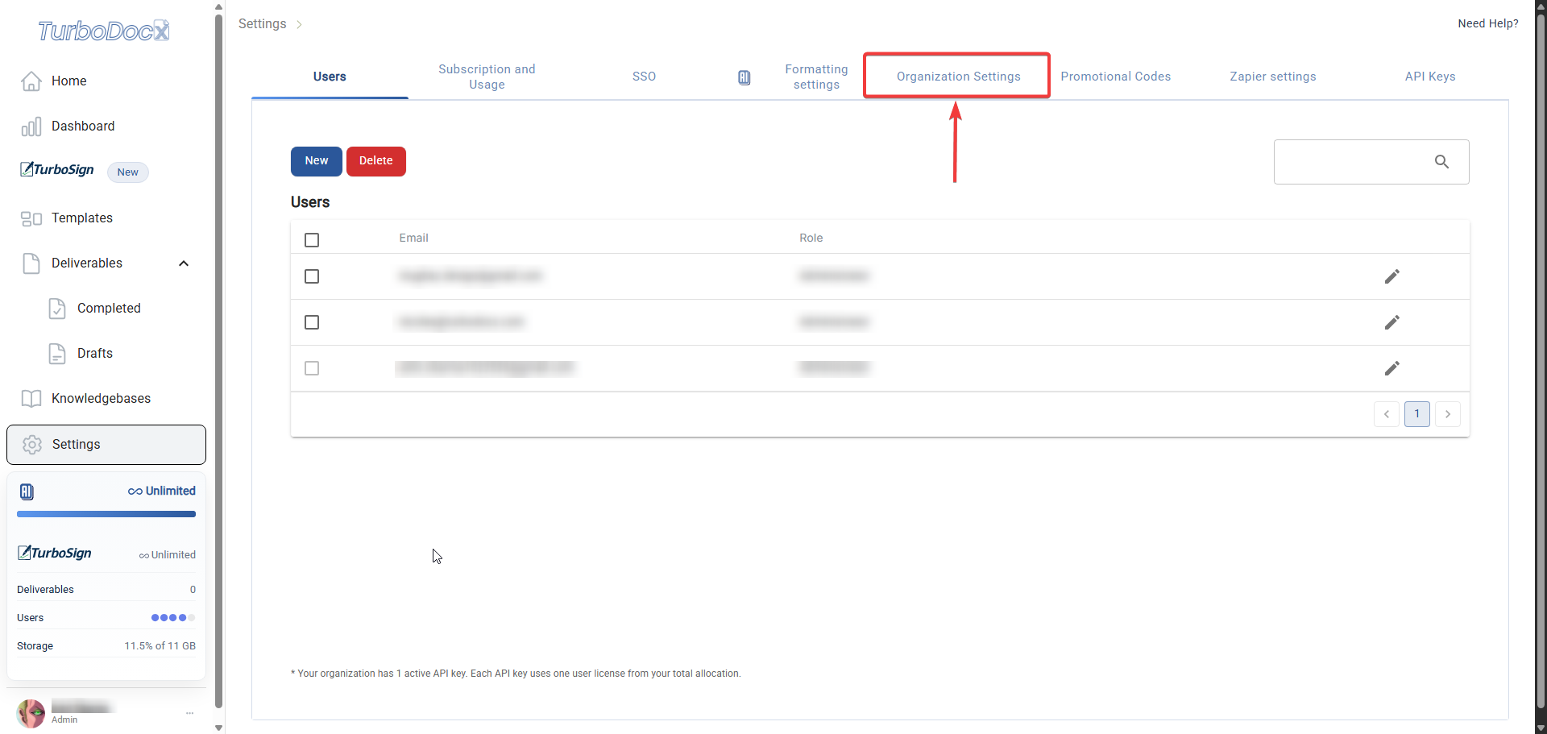
Task: Click user avatar at sidebar bottom
Action: pos(31,713)
